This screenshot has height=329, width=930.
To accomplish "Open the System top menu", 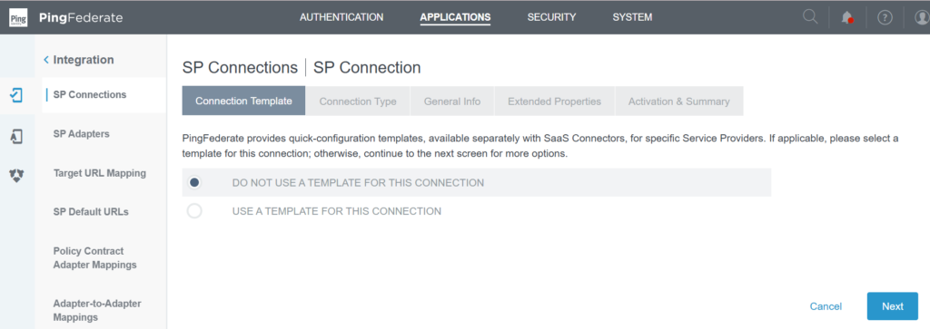I will [632, 17].
